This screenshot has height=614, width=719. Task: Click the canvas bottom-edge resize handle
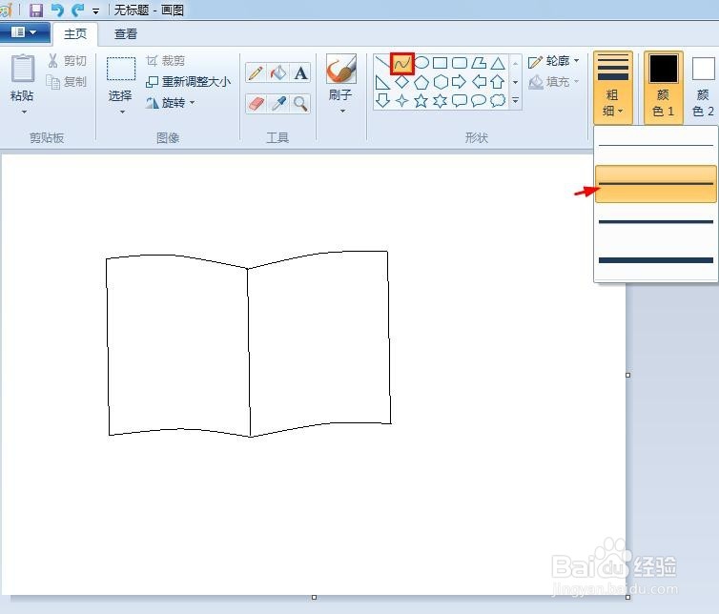click(314, 597)
